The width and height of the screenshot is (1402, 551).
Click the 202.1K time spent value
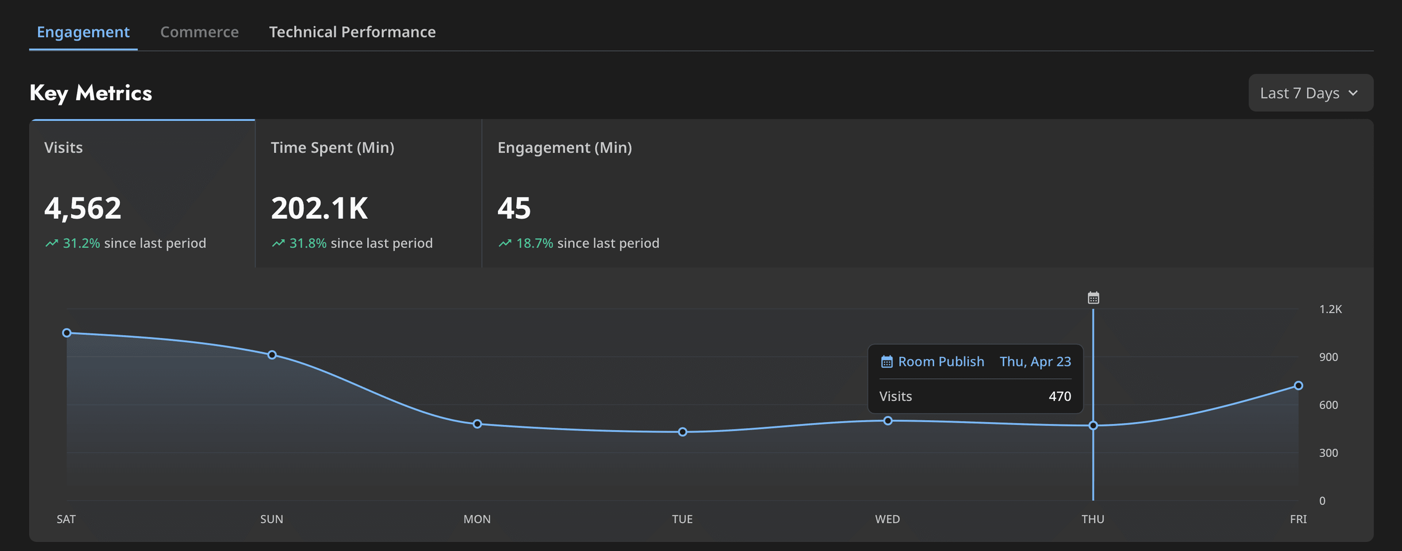(319, 208)
